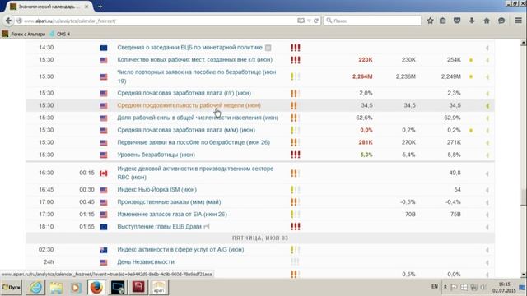
Task: Click Canada flag in RBC index row
Action: pyautogui.click(x=104, y=173)
